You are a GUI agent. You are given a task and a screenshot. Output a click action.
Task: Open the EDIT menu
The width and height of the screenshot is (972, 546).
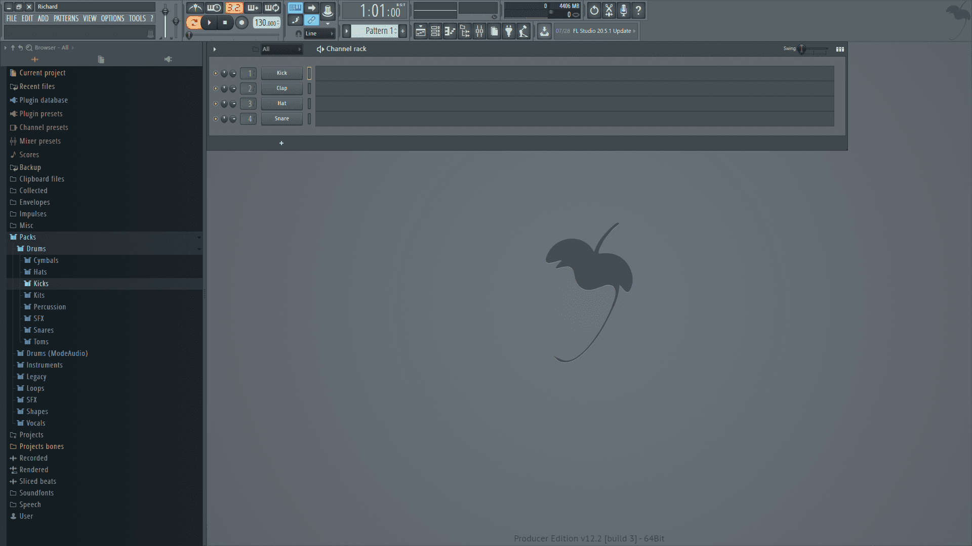pyautogui.click(x=27, y=18)
